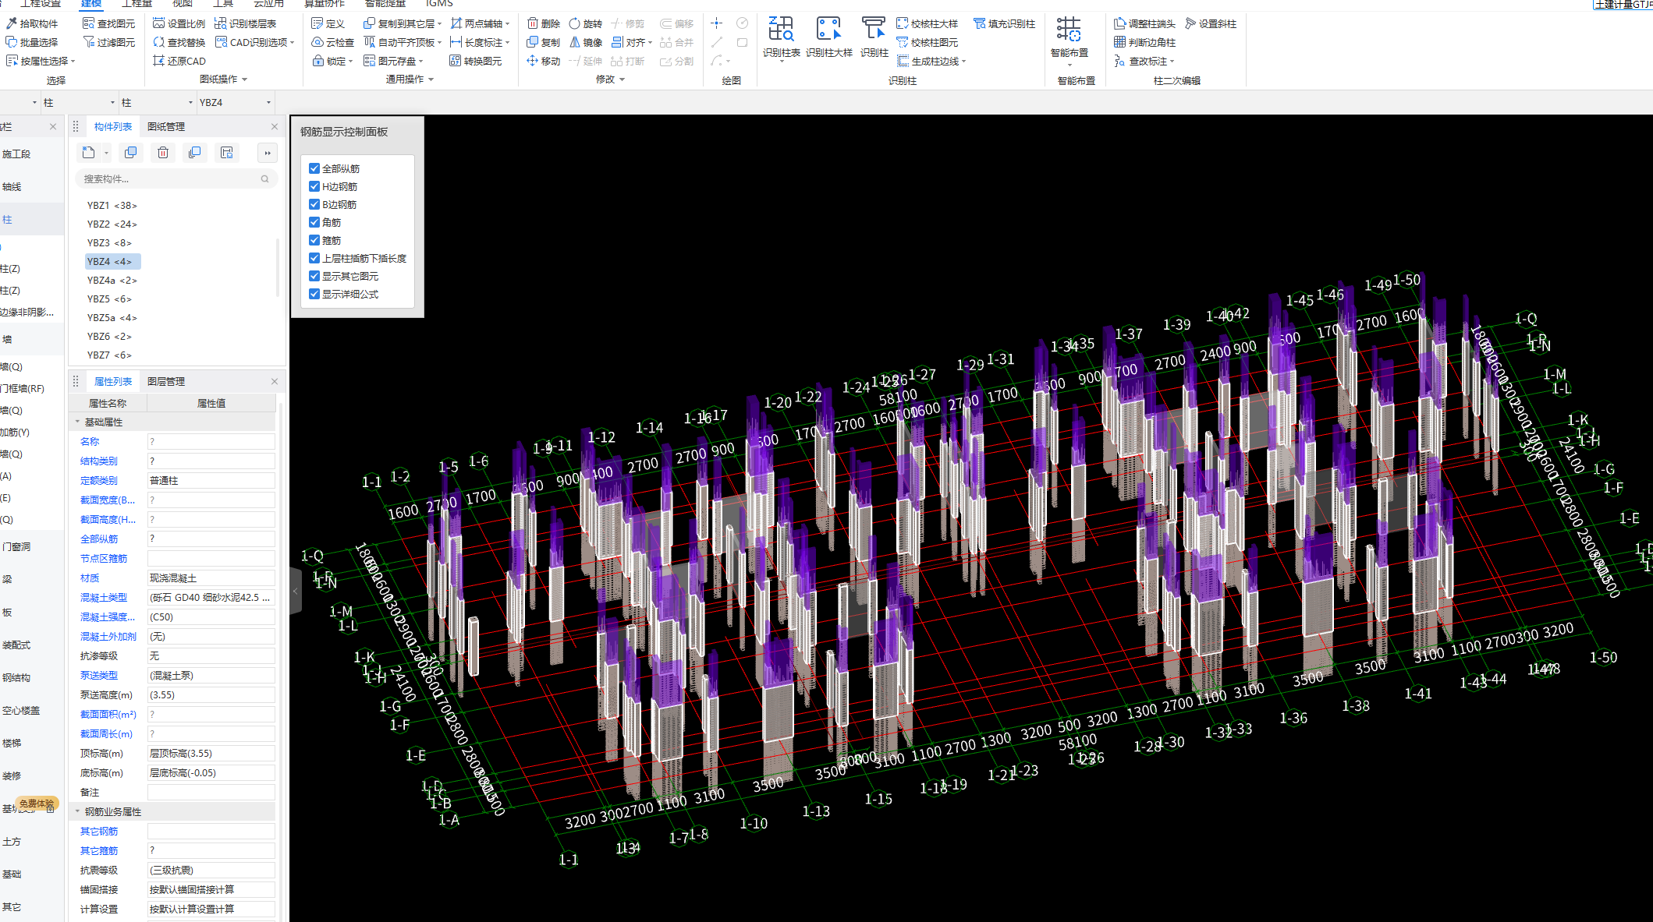Screen dimensions: 1653x922
Task: Click the 转换图元 convert element tool
Action: coord(476,61)
